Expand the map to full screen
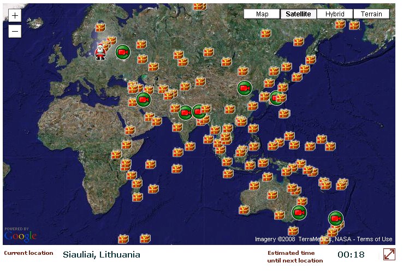 [x=389, y=254]
